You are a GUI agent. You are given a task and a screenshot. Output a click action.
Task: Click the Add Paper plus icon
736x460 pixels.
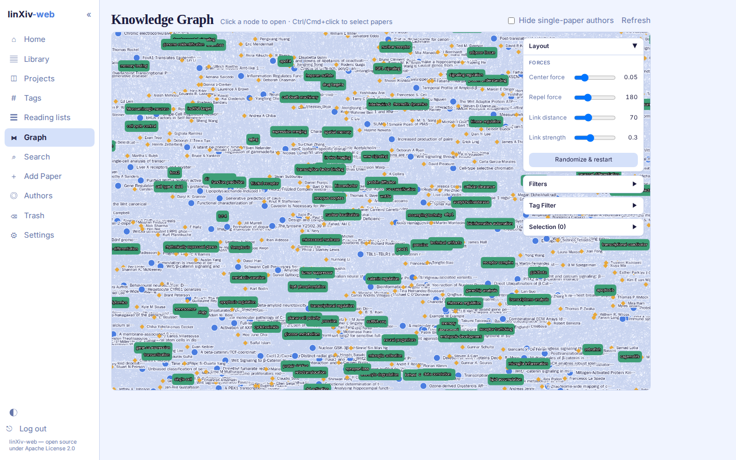pos(14,176)
